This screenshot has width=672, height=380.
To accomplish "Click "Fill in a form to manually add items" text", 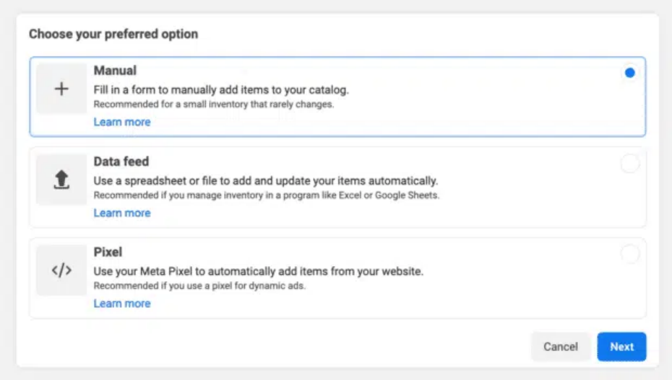I will coord(221,90).
